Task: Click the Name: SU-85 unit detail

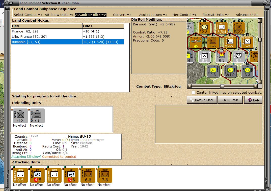Action: point(79,137)
